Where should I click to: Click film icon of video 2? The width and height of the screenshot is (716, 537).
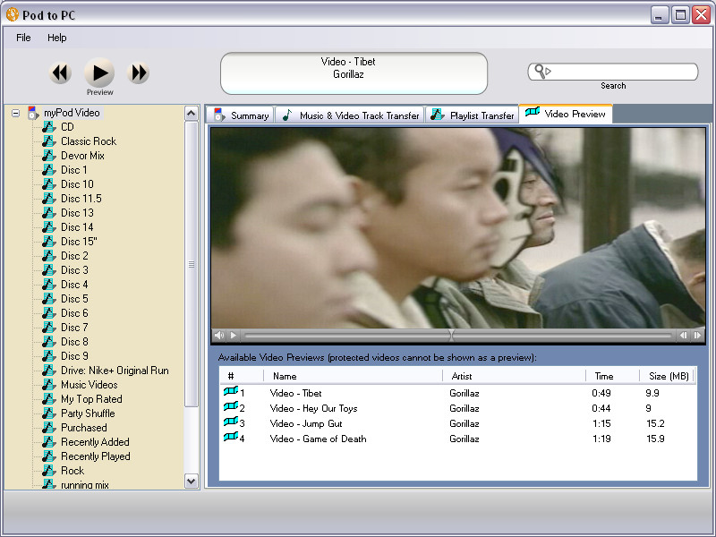[x=231, y=406]
